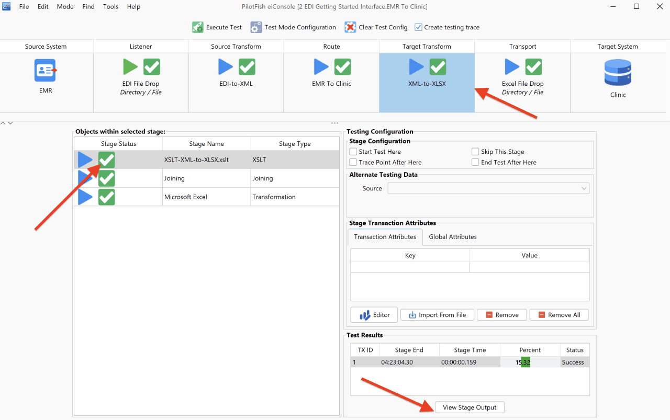Select the Joining stage name cell
The image size is (670, 420).
[x=207, y=178]
